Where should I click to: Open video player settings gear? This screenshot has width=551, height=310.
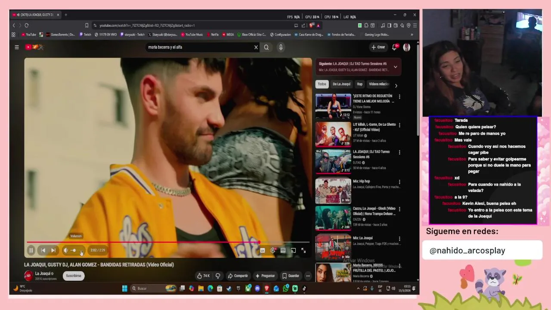tap(272, 250)
